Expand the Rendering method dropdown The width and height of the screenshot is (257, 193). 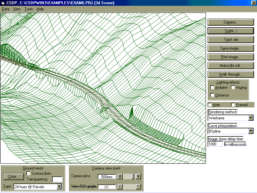coord(251,118)
